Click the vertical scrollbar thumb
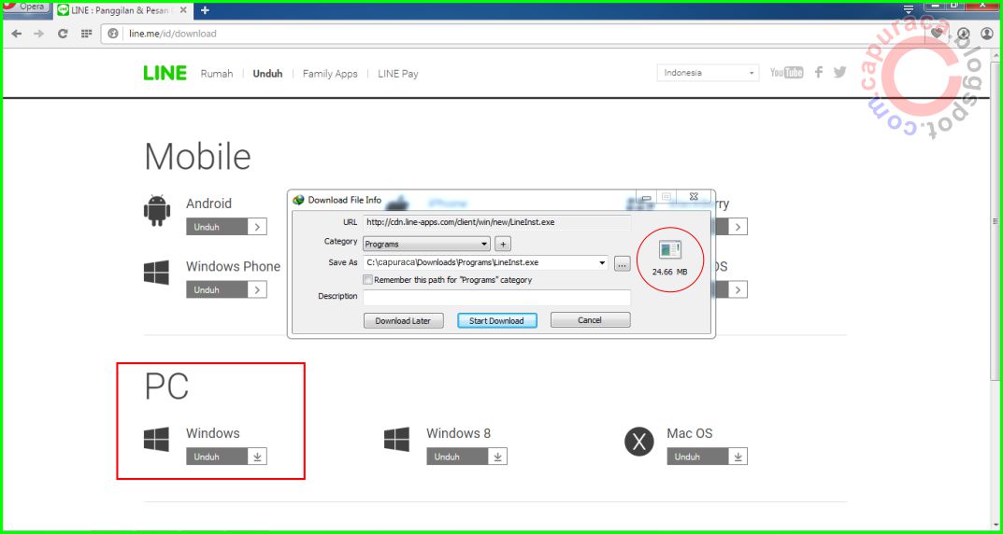 [x=996, y=220]
